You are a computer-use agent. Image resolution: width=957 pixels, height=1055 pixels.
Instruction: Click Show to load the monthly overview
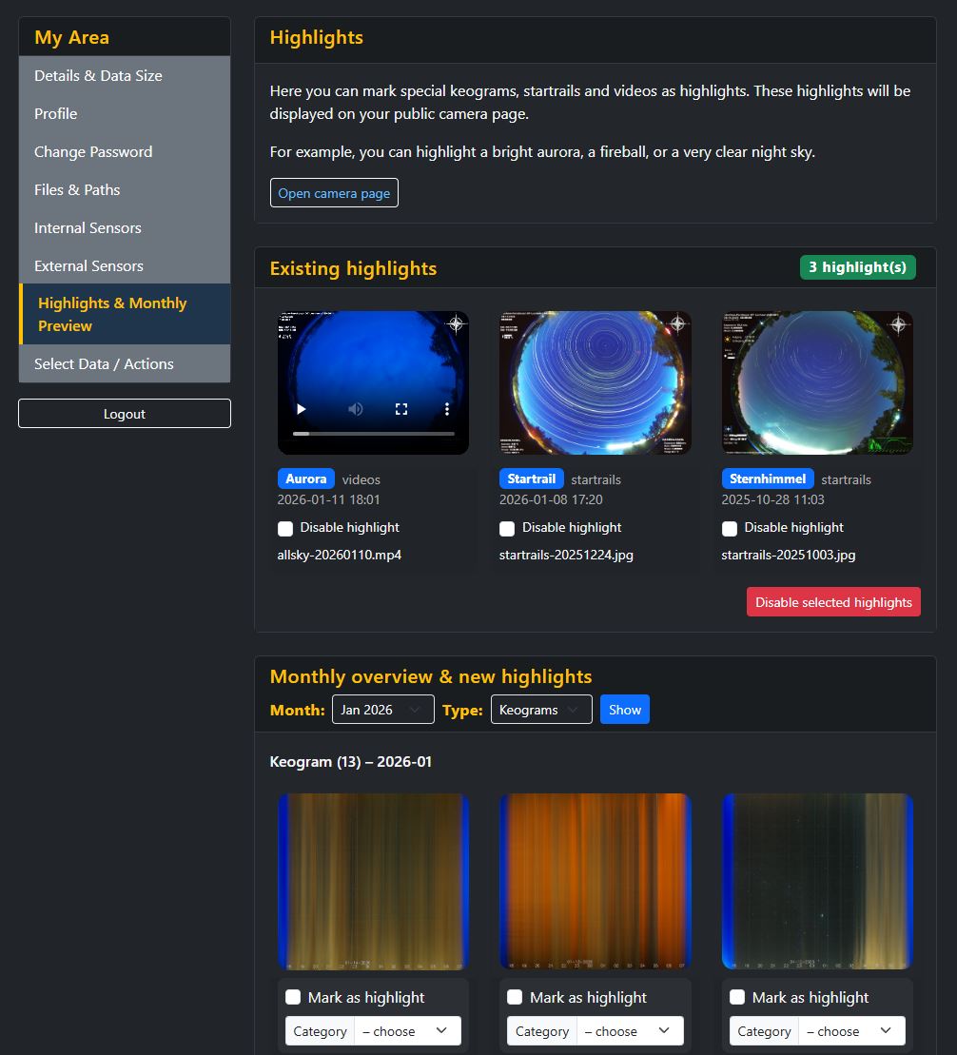[624, 709]
